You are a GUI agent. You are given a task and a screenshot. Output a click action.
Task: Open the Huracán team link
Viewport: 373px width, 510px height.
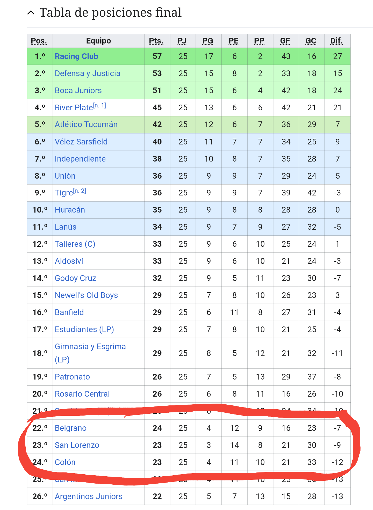pyautogui.click(x=70, y=210)
